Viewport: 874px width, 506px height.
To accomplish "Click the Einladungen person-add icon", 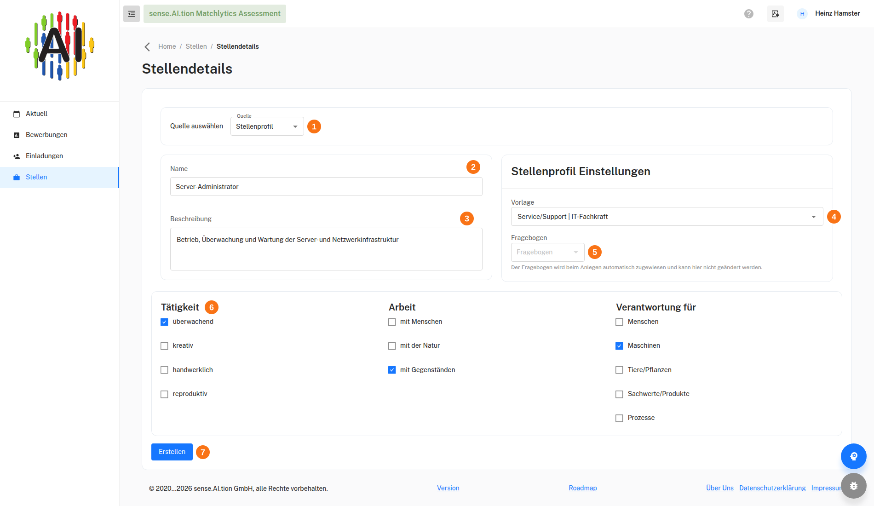I will [17, 156].
